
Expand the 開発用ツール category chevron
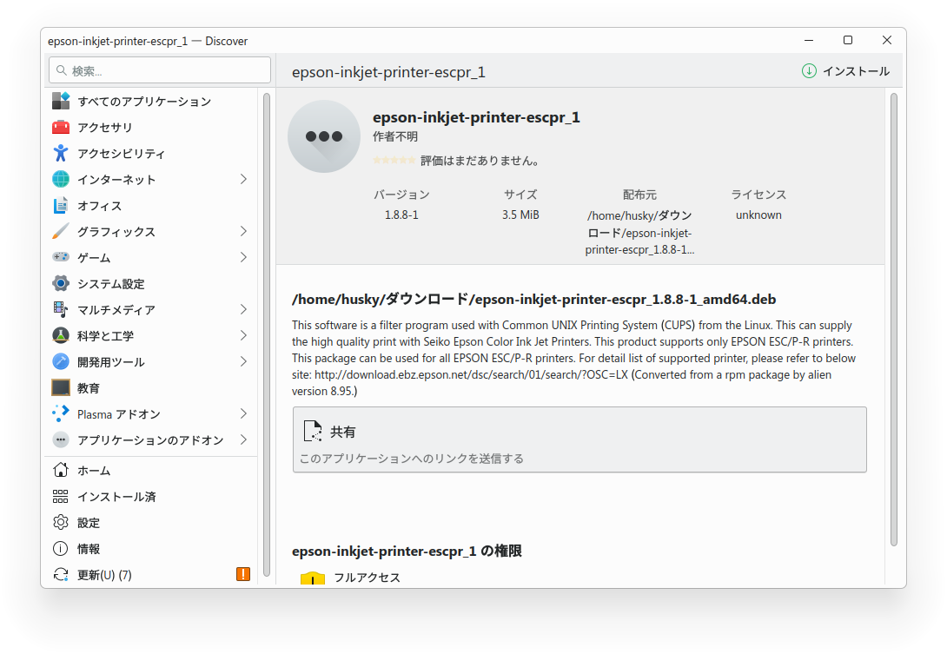pos(243,361)
